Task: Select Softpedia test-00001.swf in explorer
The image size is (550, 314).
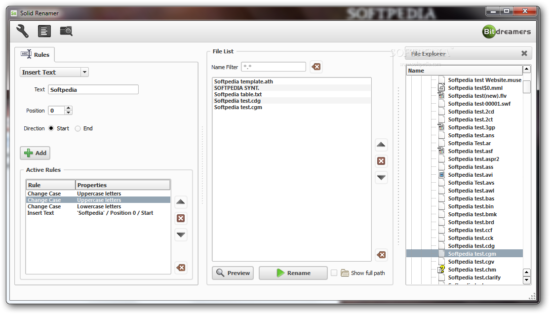Action: (479, 104)
